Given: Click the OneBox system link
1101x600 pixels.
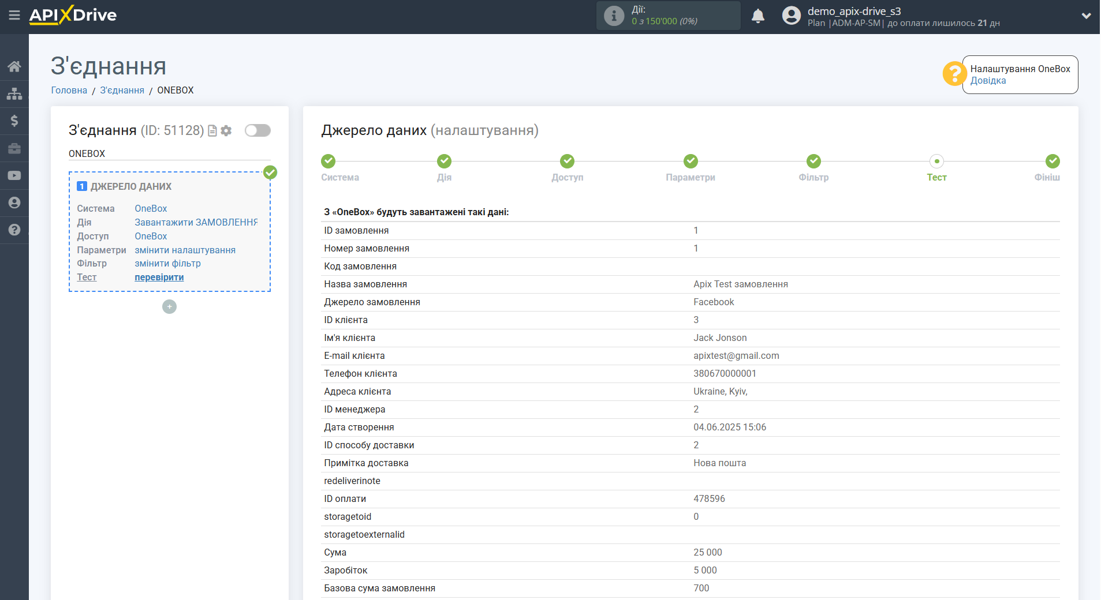Looking at the screenshot, I should pyautogui.click(x=151, y=208).
